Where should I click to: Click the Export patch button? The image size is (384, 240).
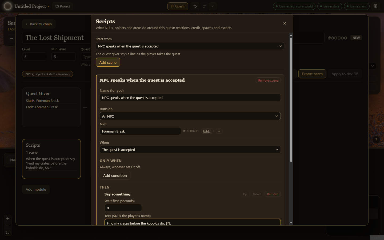[312, 74]
